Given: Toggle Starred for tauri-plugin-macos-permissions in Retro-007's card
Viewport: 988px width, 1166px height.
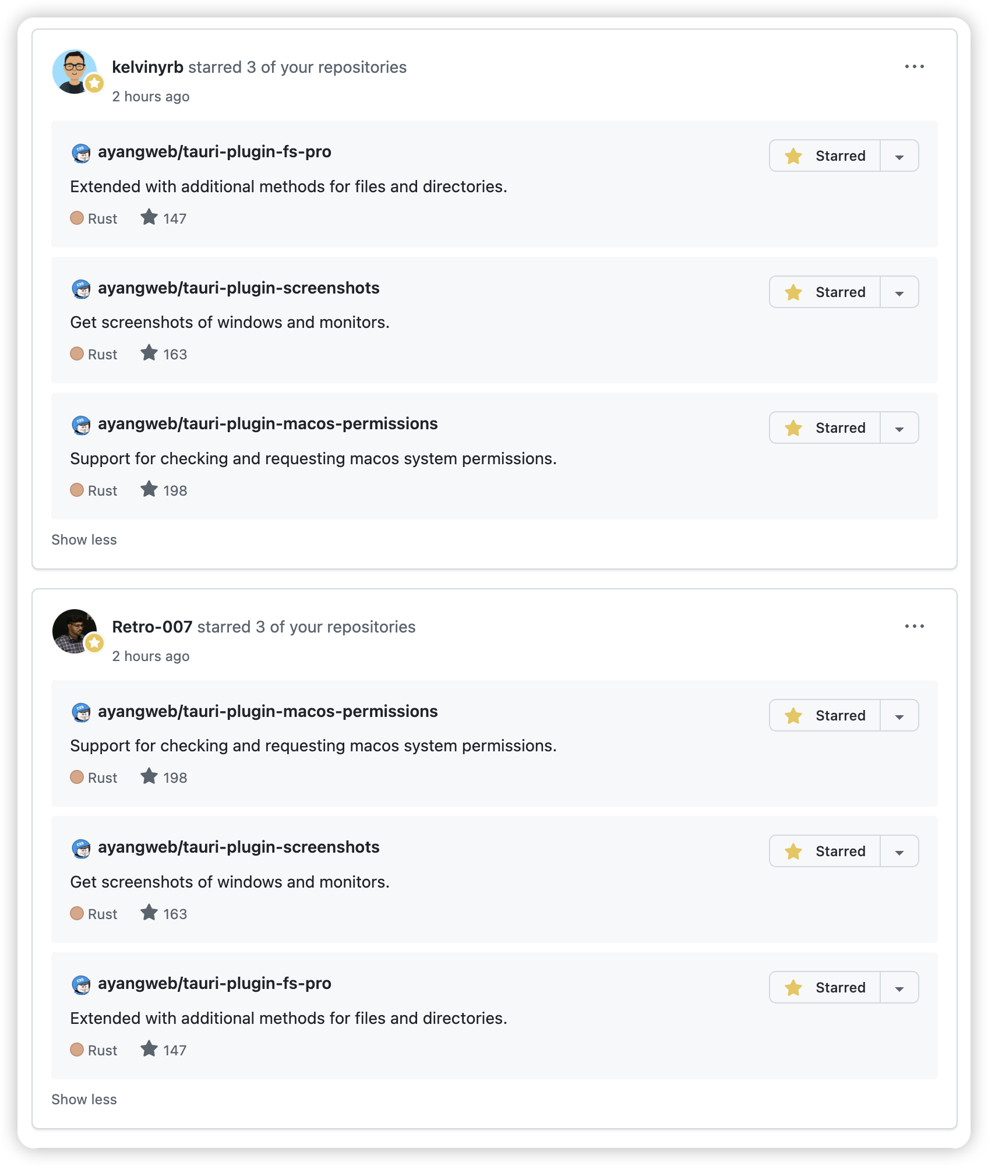Looking at the screenshot, I should 825,715.
